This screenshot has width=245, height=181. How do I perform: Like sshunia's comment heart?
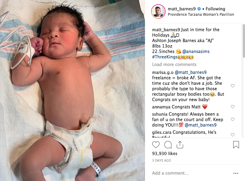pos(233,119)
